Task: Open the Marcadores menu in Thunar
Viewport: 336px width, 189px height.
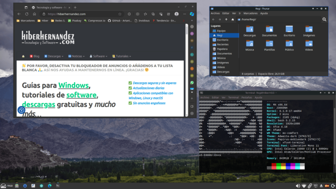Action: coord(250,13)
